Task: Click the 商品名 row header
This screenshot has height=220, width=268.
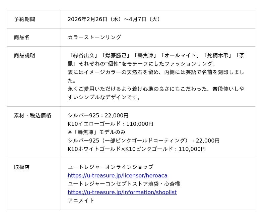Action: (x=22, y=37)
